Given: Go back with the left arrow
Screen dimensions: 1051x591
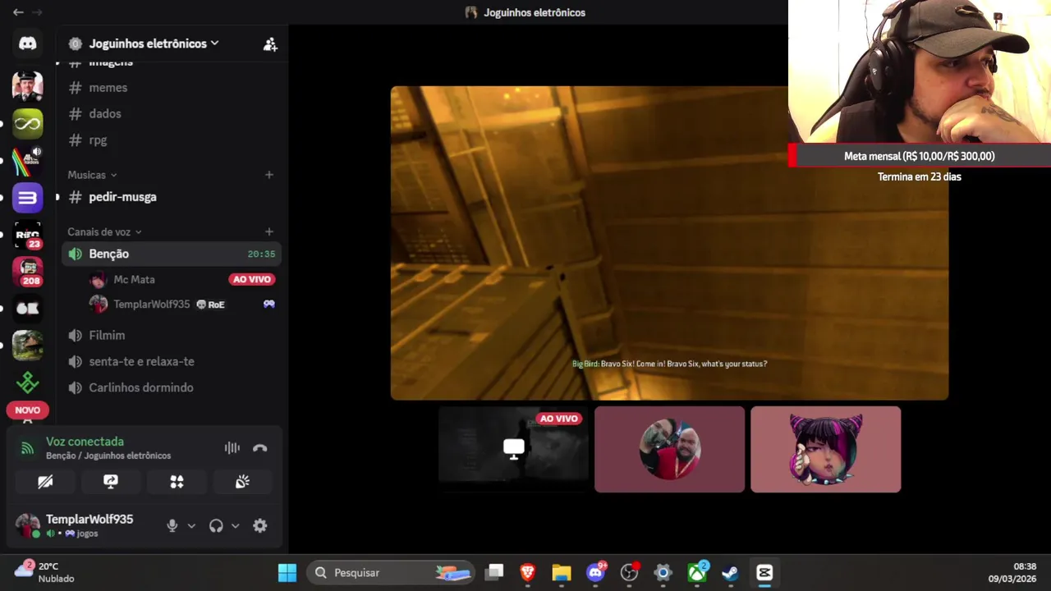Looking at the screenshot, I should click(x=18, y=12).
